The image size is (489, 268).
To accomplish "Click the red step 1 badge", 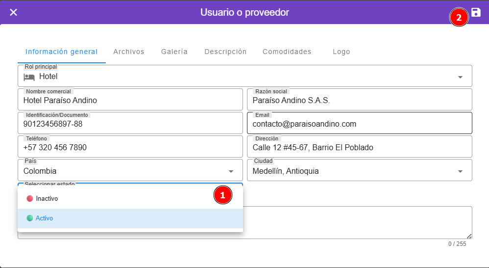I will 222,195.
